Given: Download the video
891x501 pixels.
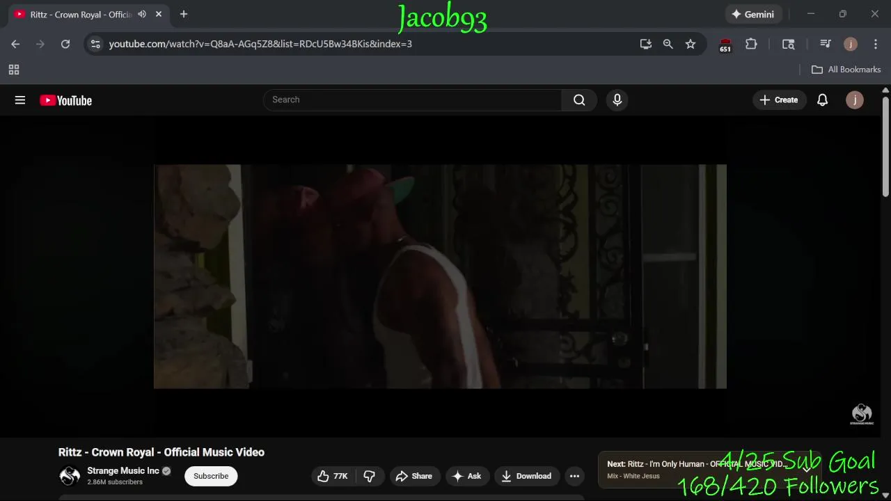Looking at the screenshot, I should (x=526, y=476).
